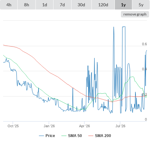The height and width of the screenshot is (144, 150).
Task: Switch to the 8h time range
Action: [x=27, y=5]
